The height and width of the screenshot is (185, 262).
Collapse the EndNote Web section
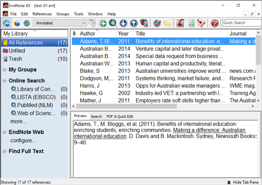(x=5, y=132)
